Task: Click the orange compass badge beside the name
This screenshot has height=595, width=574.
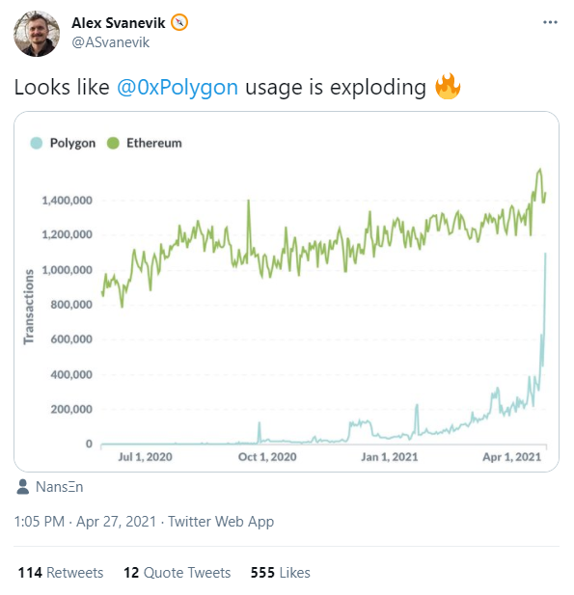Action: tap(179, 22)
